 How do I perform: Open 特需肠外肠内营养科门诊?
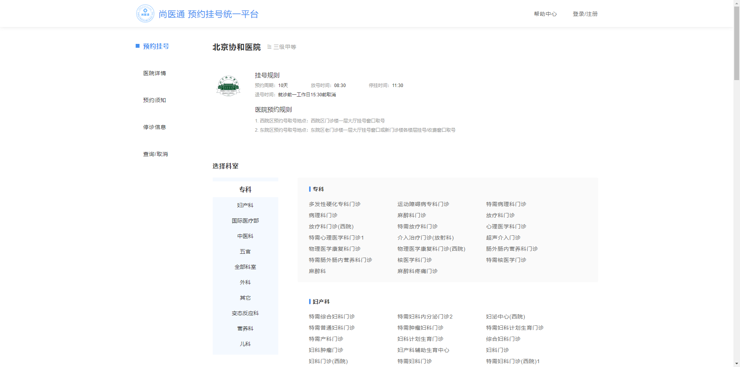click(340, 260)
